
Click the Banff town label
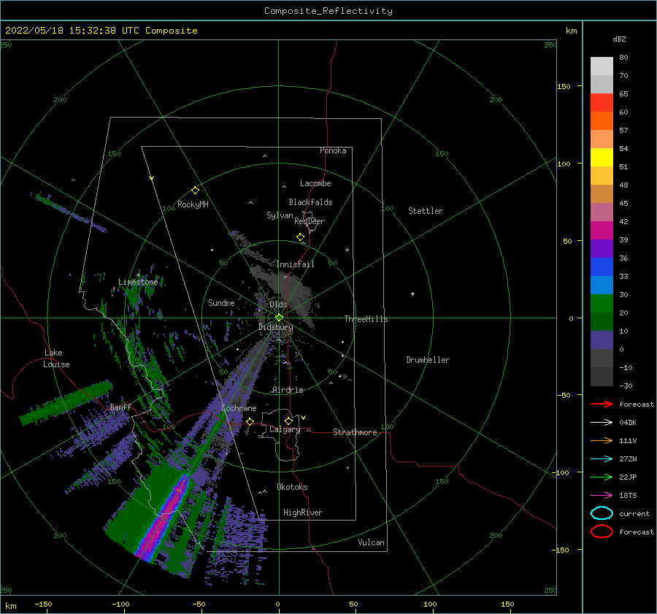point(120,407)
